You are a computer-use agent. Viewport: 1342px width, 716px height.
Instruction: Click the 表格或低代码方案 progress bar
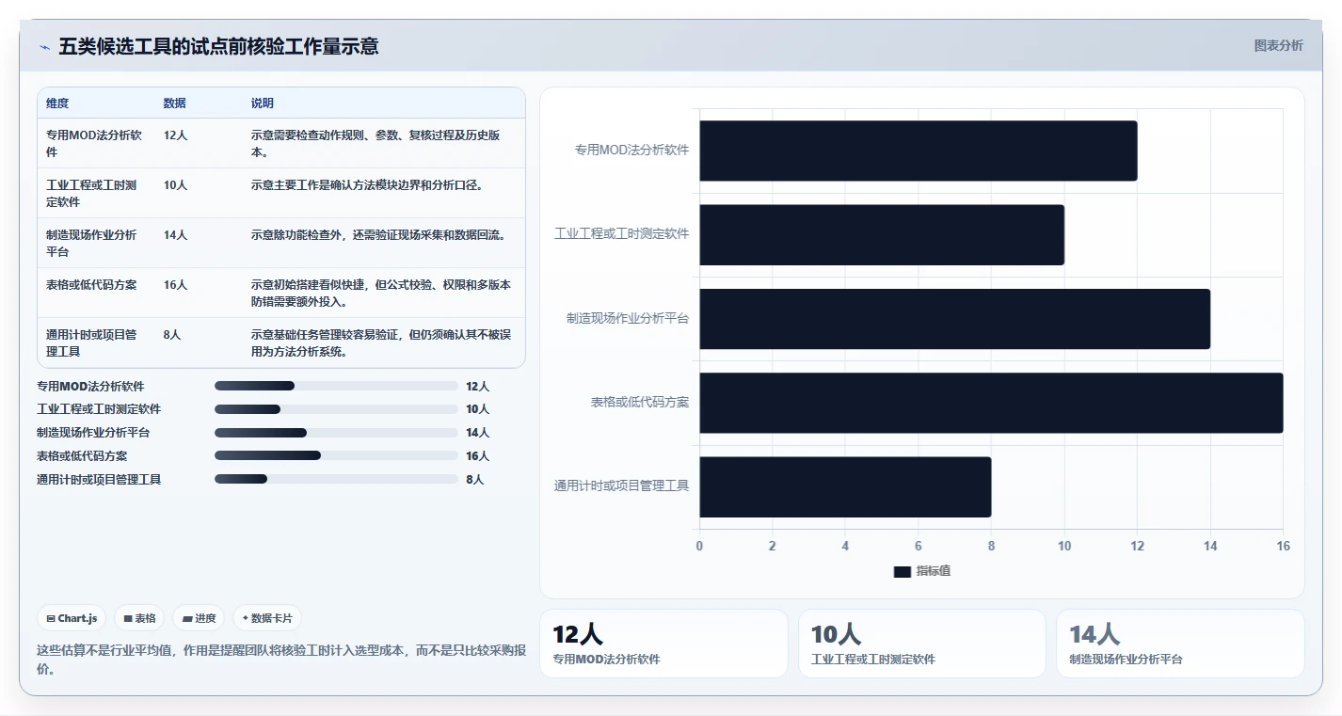(x=336, y=455)
